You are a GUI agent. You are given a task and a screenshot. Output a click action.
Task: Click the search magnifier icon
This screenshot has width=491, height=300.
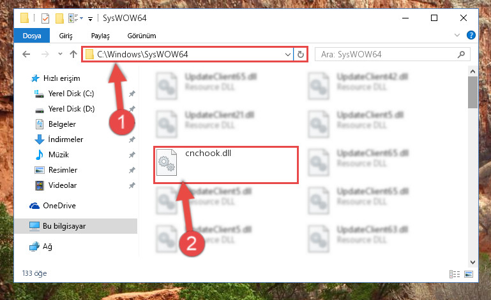pos(461,55)
